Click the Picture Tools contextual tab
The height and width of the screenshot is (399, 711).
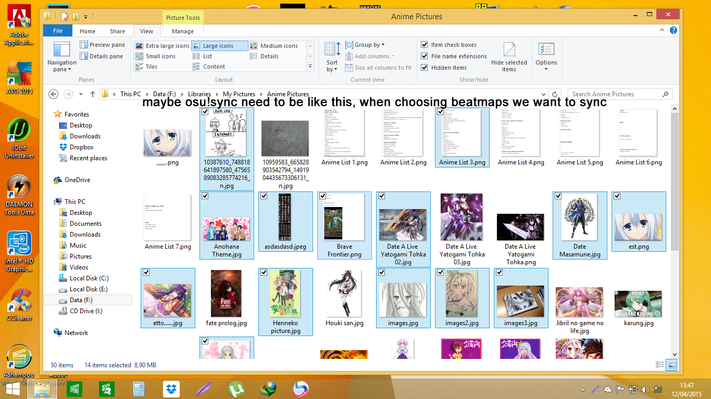(x=183, y=18)
